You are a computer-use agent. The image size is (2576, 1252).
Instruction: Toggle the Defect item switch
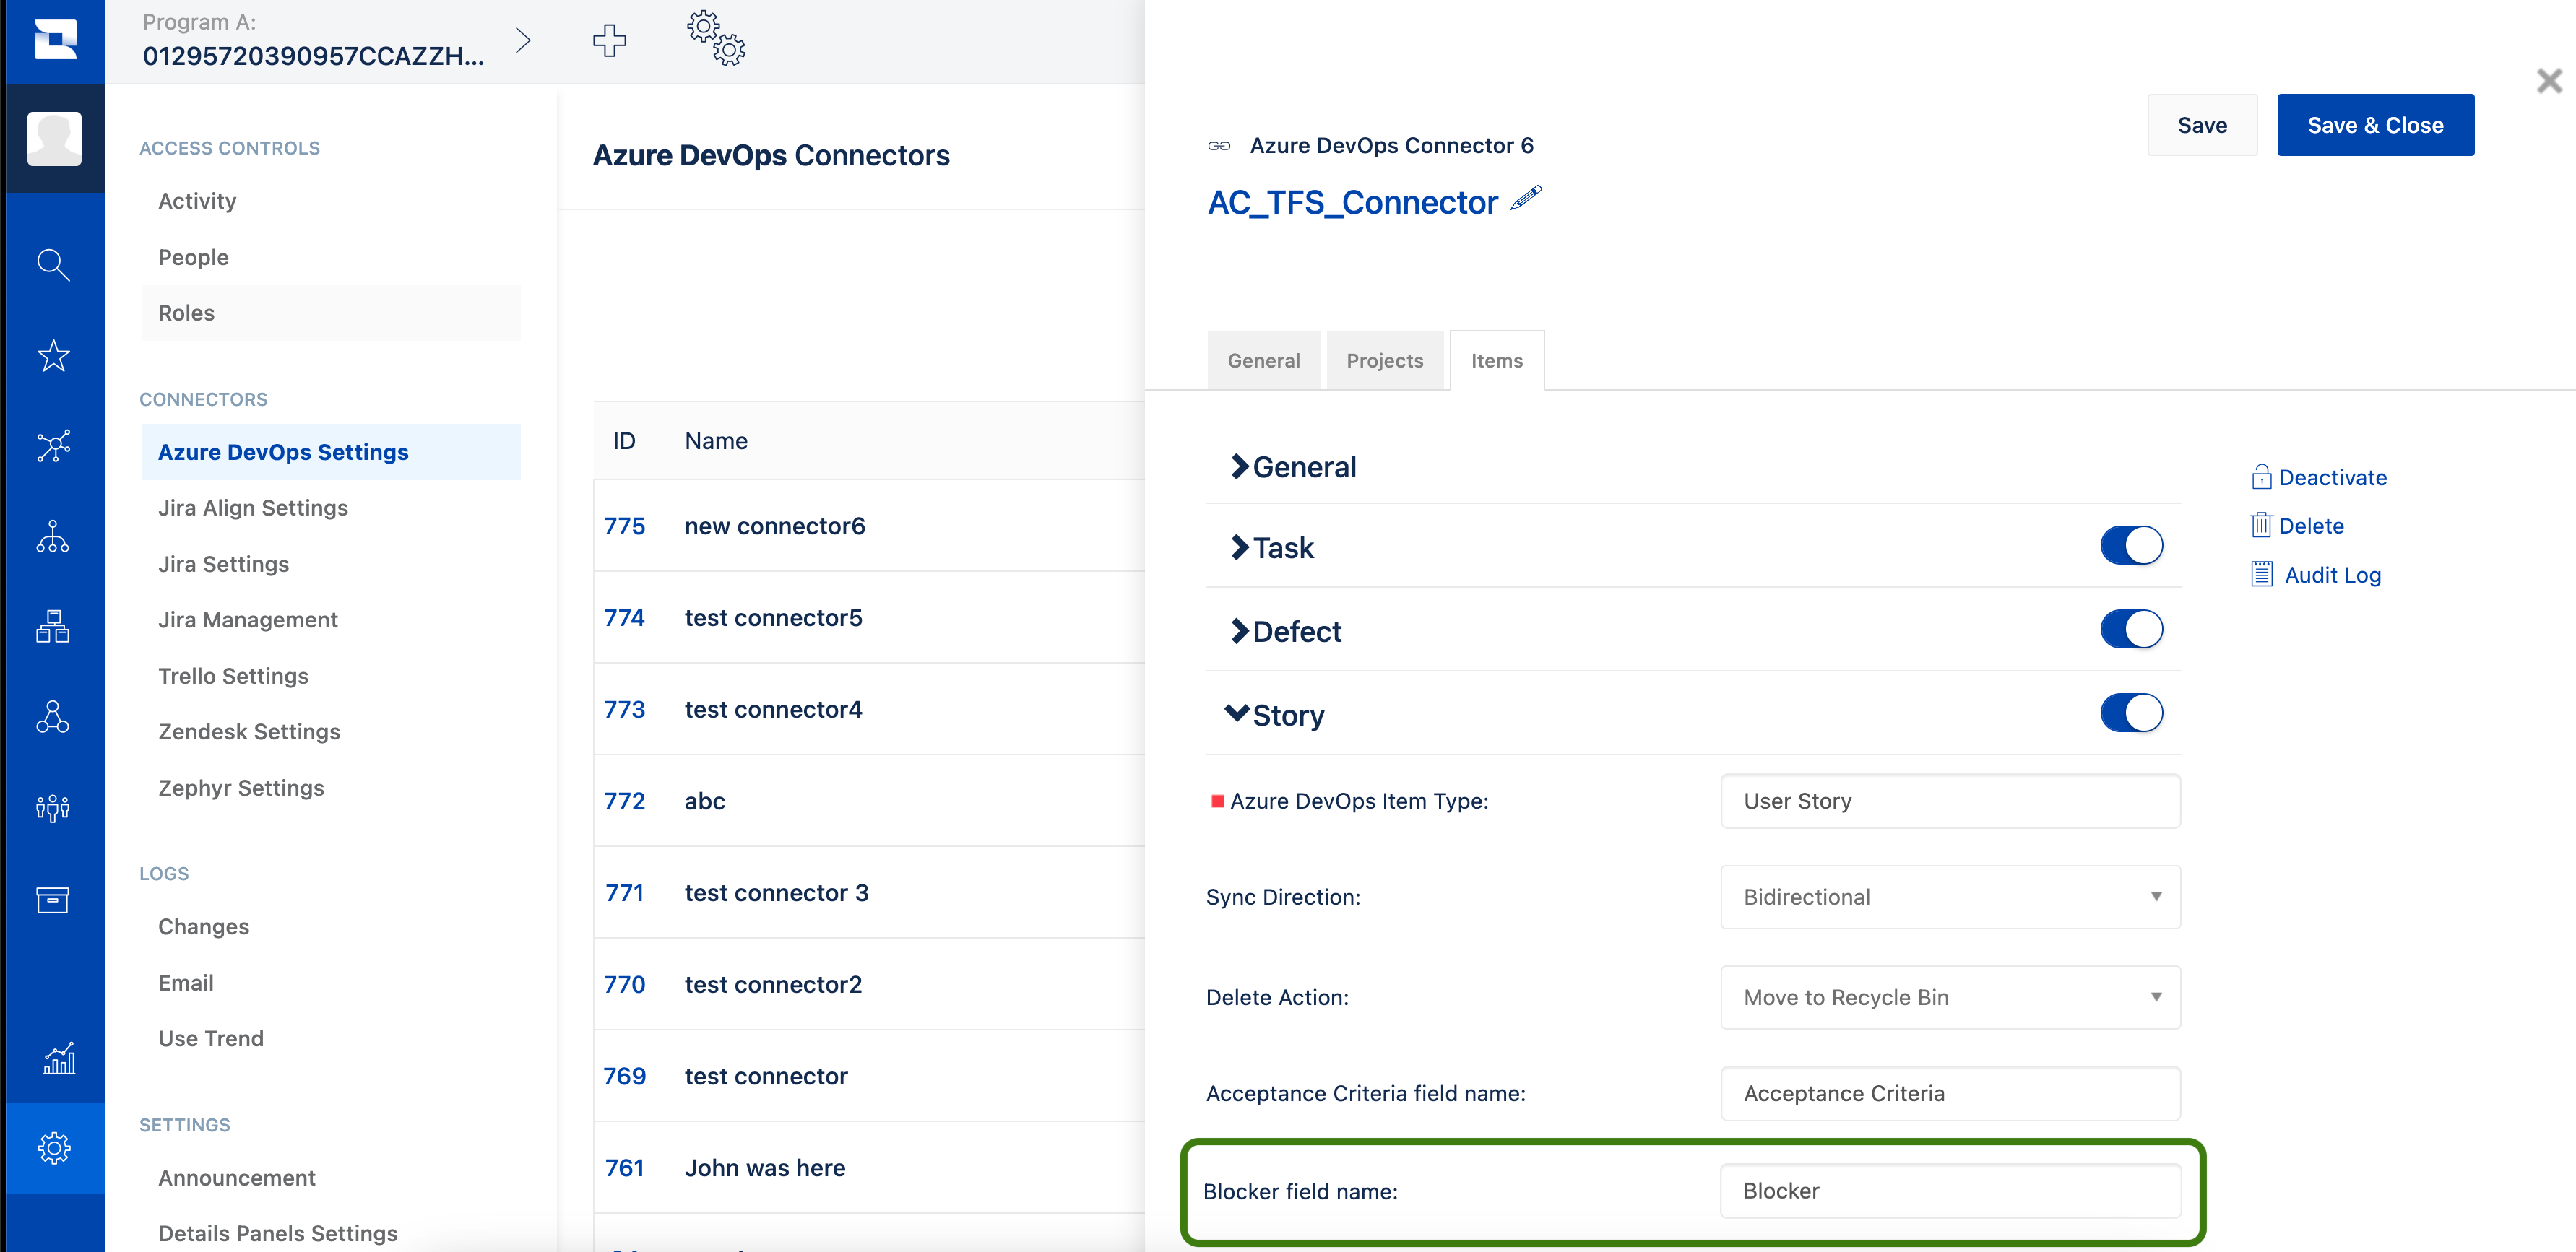point(2131,630)
